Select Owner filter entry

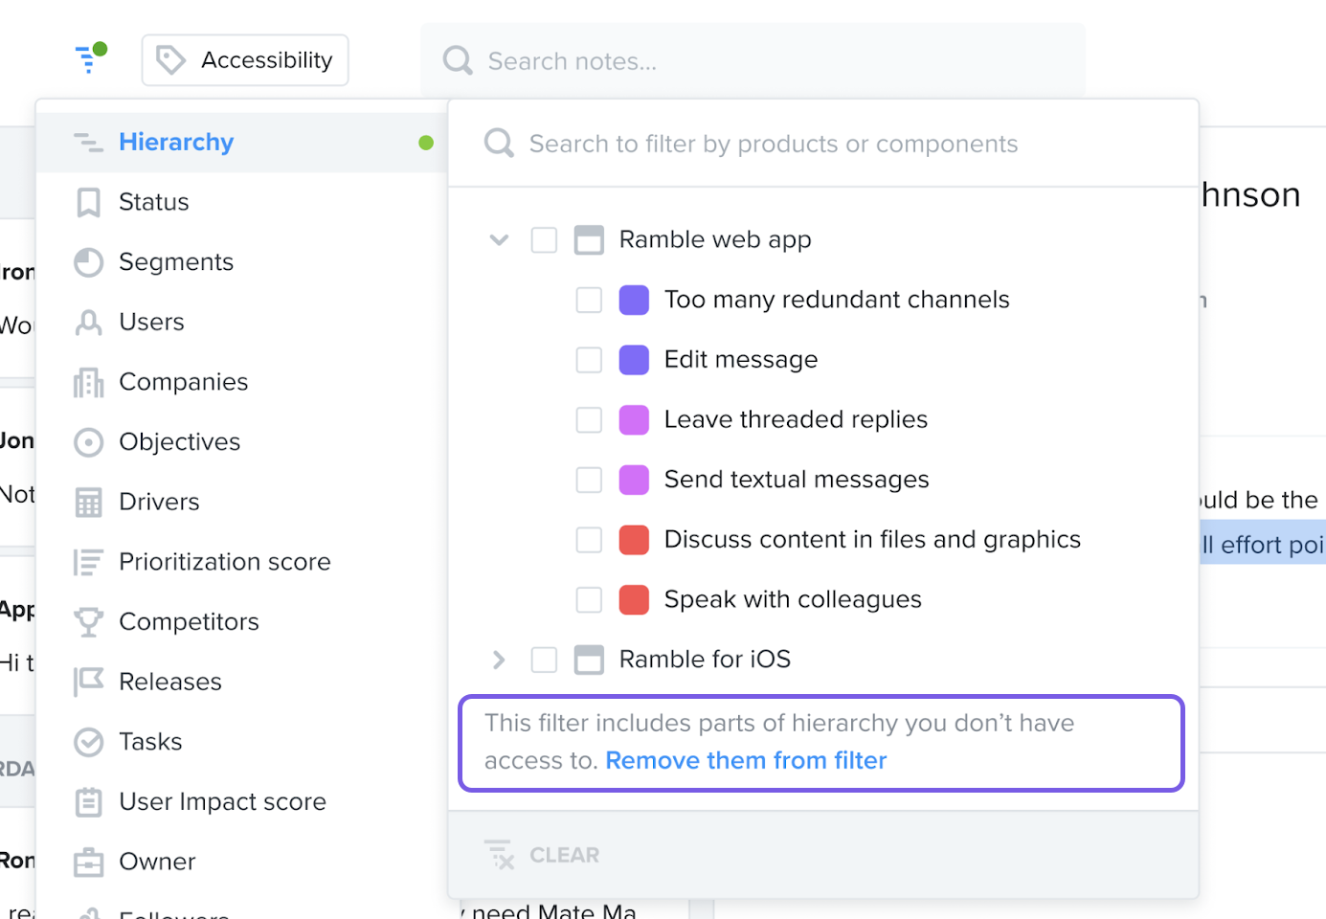pos(242,862)
